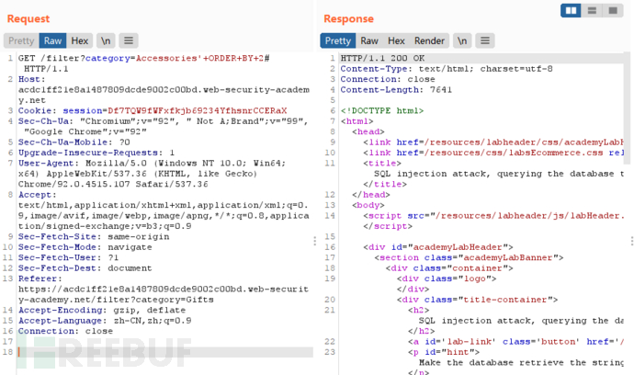Open the Request panel hamburger options menu
The image size is (634, 375).
tap(128, 40)
